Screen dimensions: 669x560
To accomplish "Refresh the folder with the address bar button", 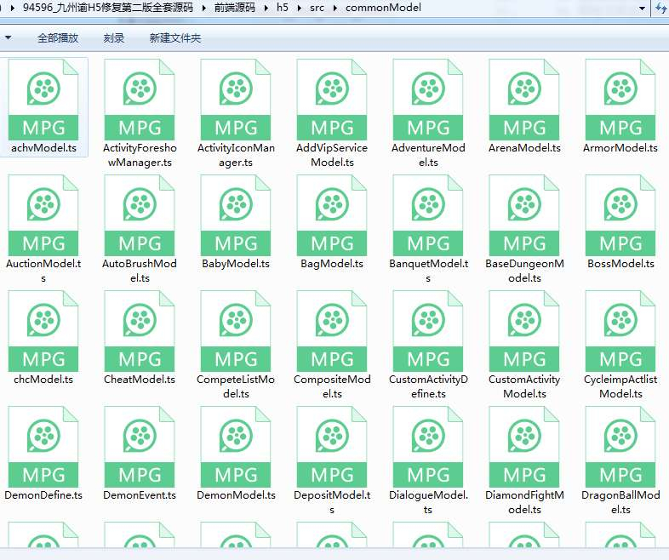I will pos(660,9).
